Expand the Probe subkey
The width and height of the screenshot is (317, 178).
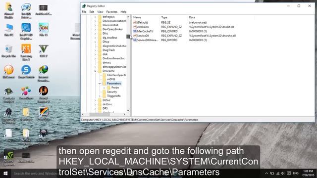click(104, 88)
